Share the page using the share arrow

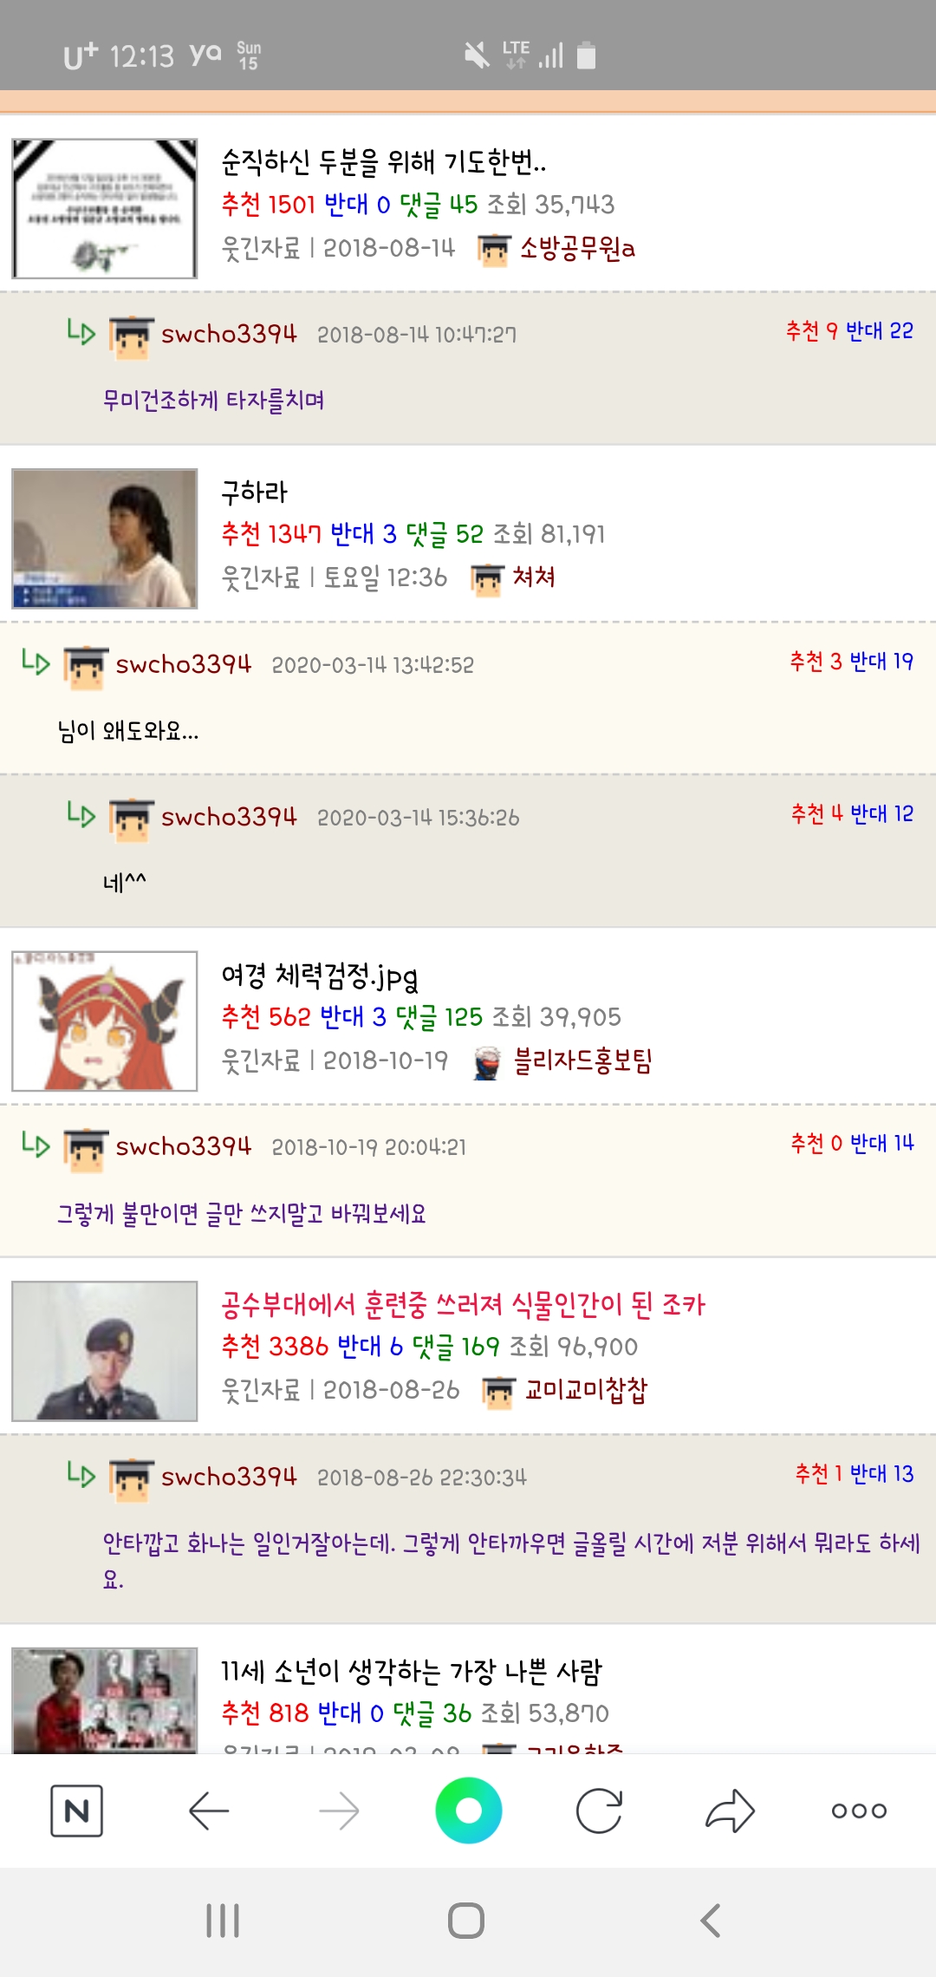click(x=730, y=1811)
